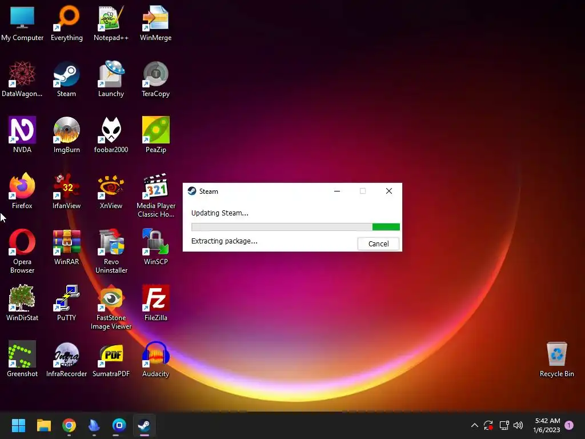Select the ImgBurn desktop shortcut
The height and width of the screenshot is (439, 585).
click(x=67, y=135)
